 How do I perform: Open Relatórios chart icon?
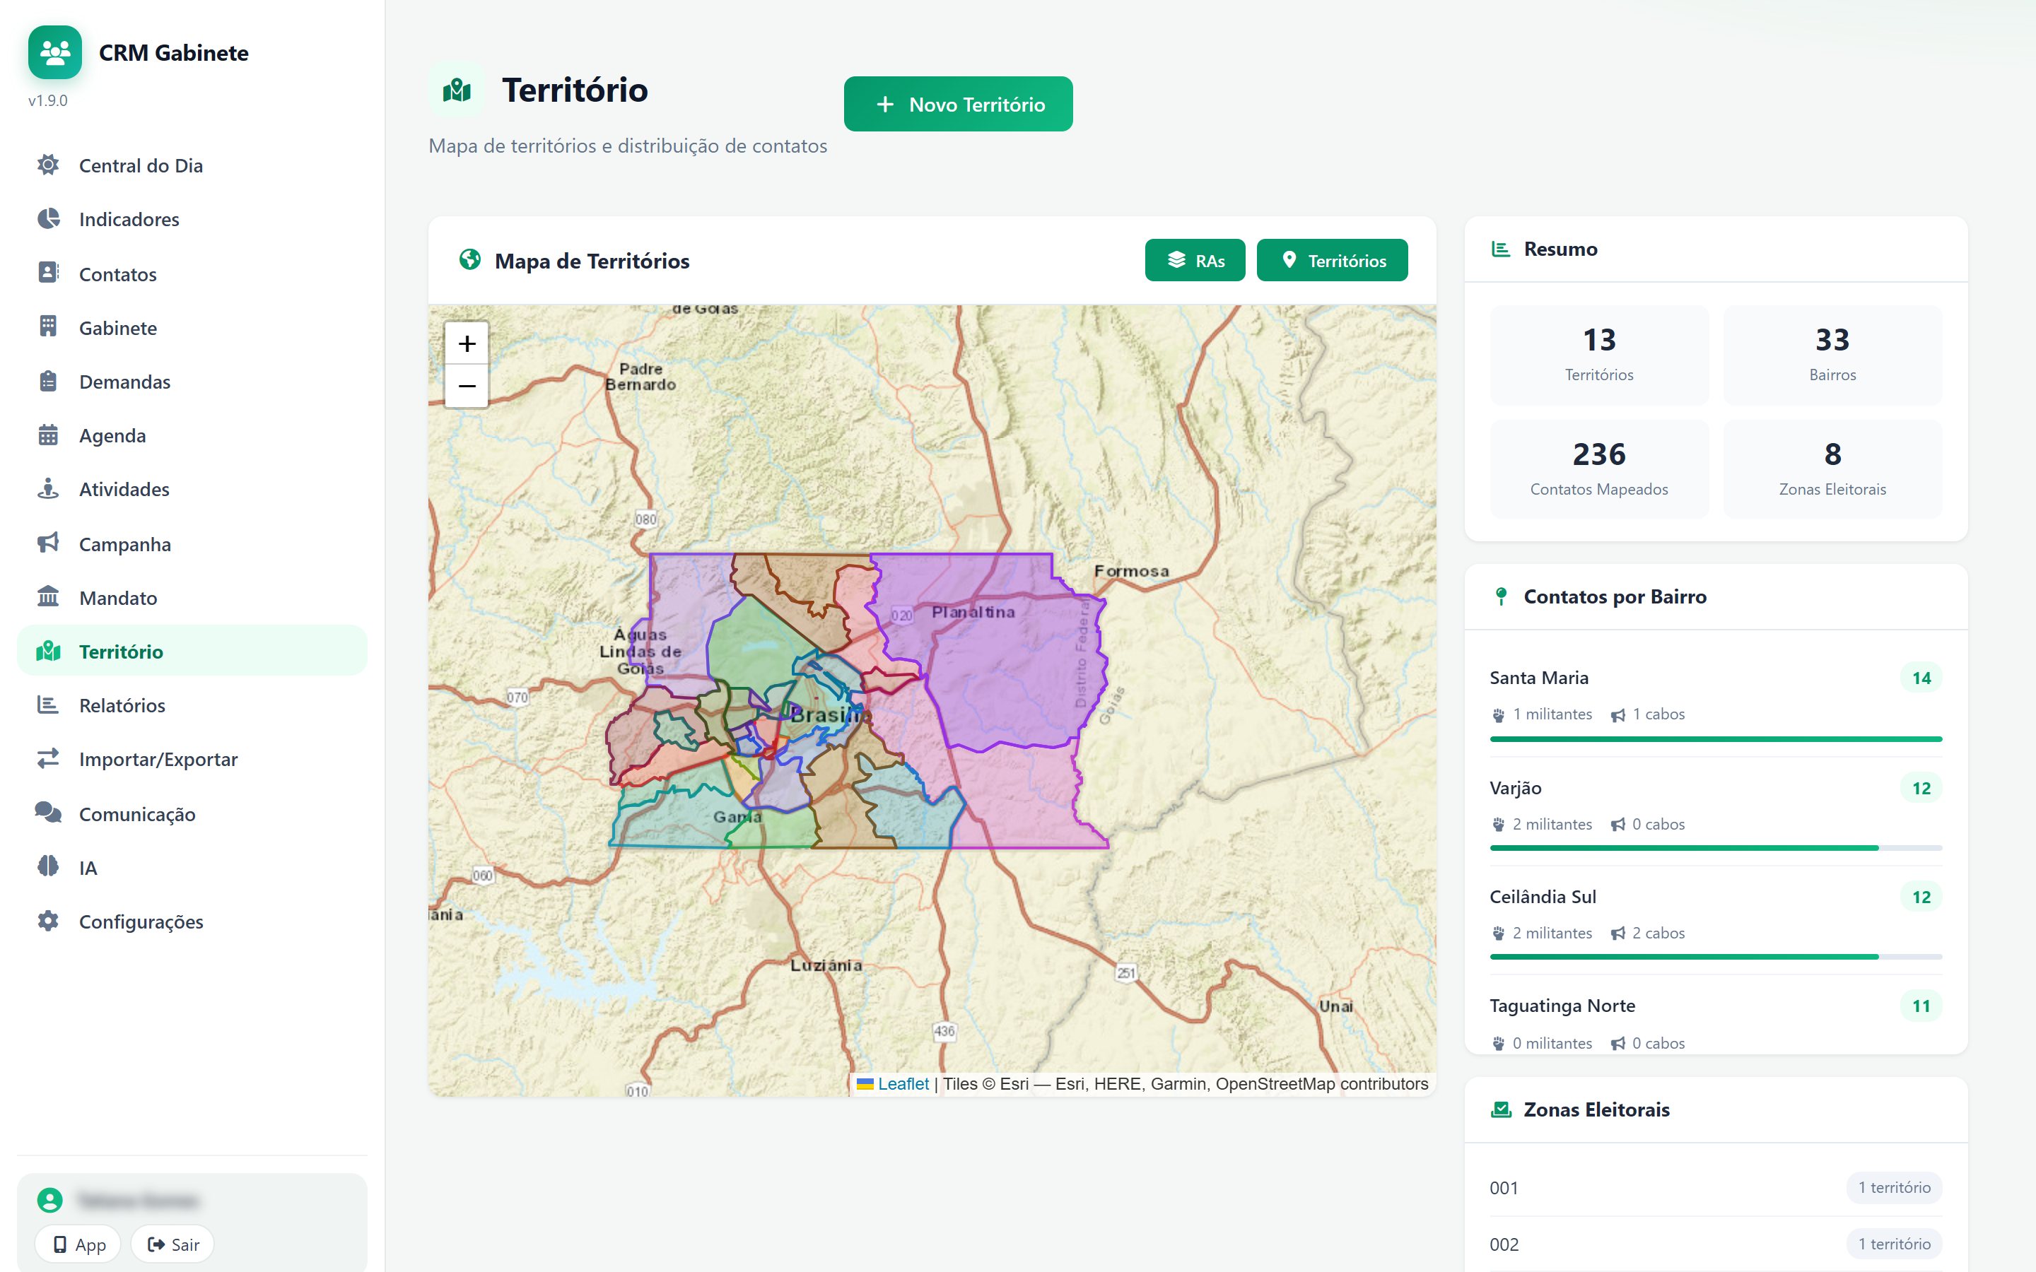(48, 705)
